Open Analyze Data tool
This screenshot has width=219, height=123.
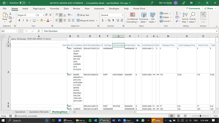(203, 17)
